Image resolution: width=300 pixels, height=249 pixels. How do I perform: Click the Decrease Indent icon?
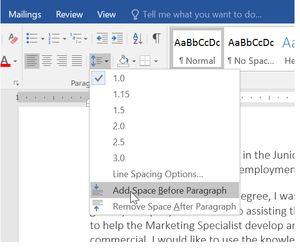[x=102, y=38]
